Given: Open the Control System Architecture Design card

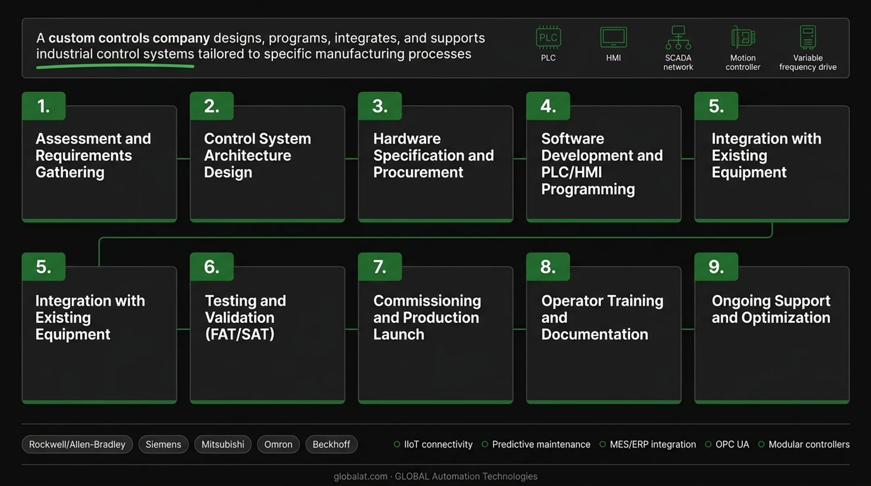Looking at the screenshot, I should (267, 164).
